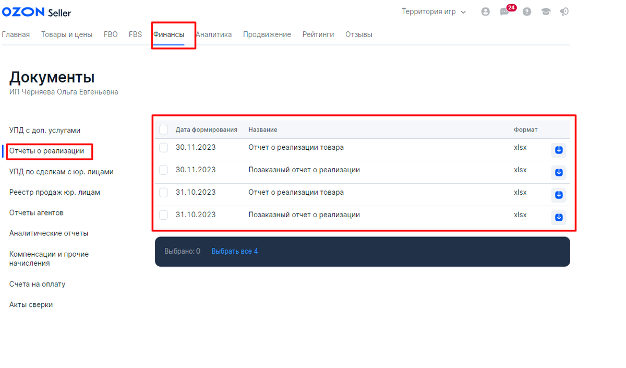Click the OZON Seller logo
Viewport: 626px width, 368px height.
click(37, 12)
